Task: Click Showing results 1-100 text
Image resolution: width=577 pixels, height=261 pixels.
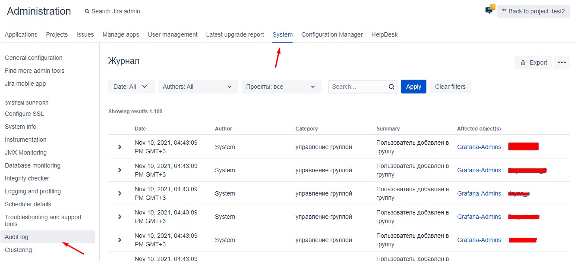Action: coord(136,111)
